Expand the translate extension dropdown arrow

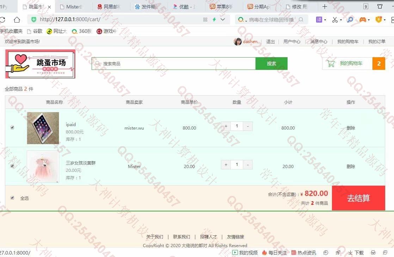pos(325,20)
